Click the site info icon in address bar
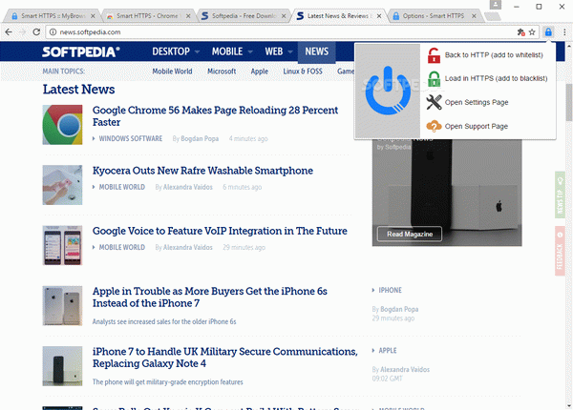 tap(53, 32)
